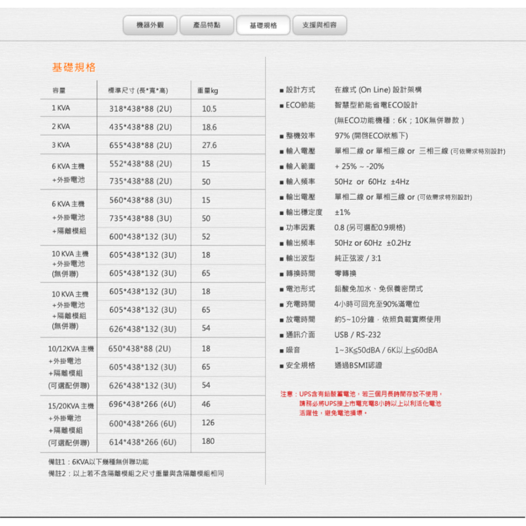Click the 設計方式 specification label

click(300, 90)
